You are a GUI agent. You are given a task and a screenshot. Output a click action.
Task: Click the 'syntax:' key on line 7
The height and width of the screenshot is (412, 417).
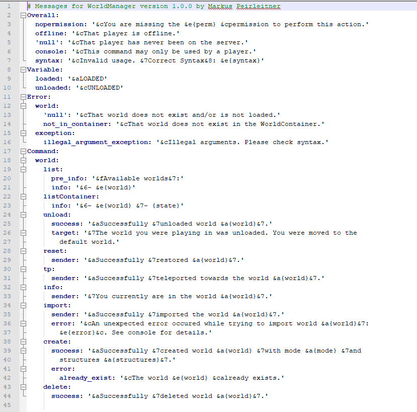point(49,60)
